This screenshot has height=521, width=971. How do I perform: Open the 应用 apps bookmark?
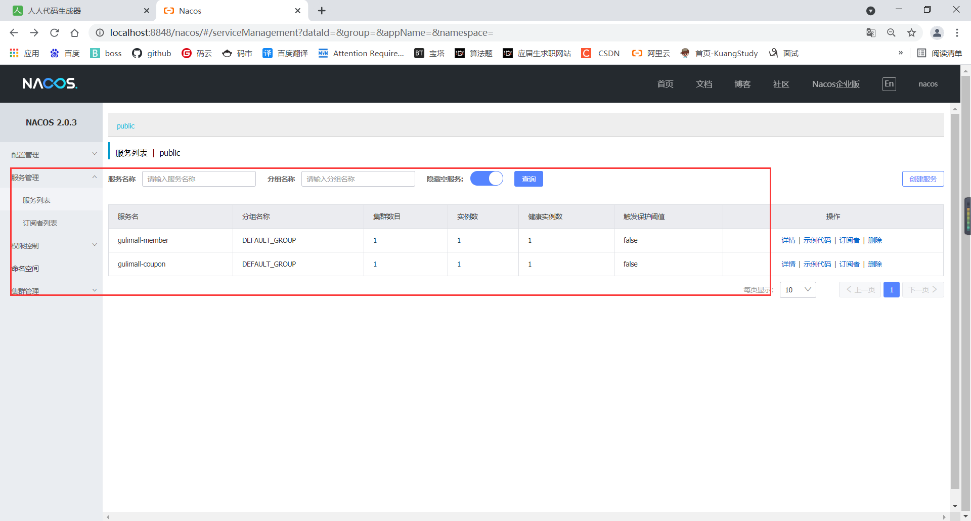24,53
